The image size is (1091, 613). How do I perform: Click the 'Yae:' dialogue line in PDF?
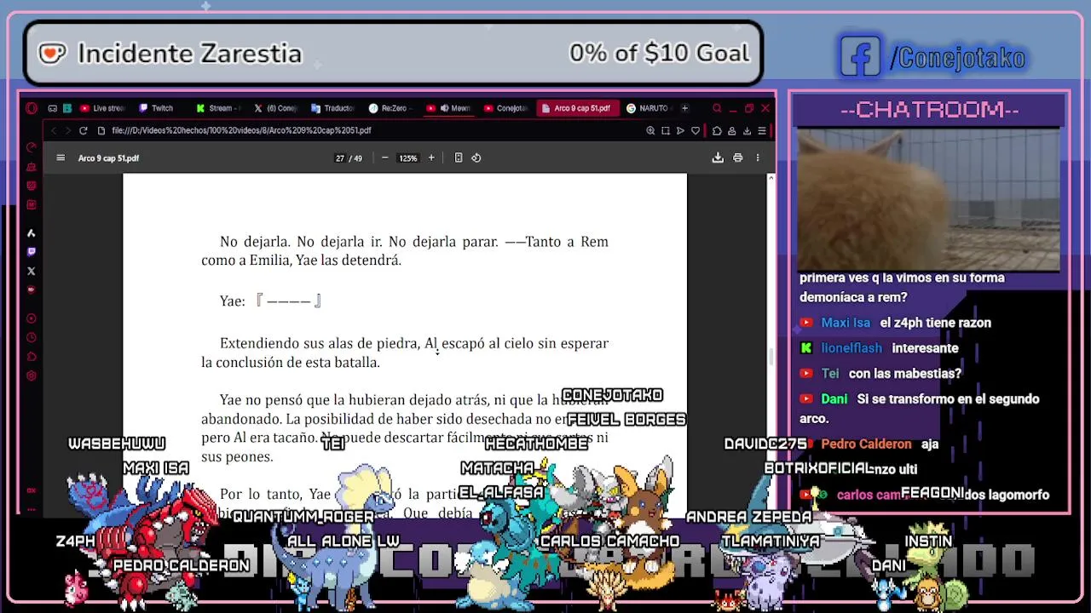pos(271,301)
